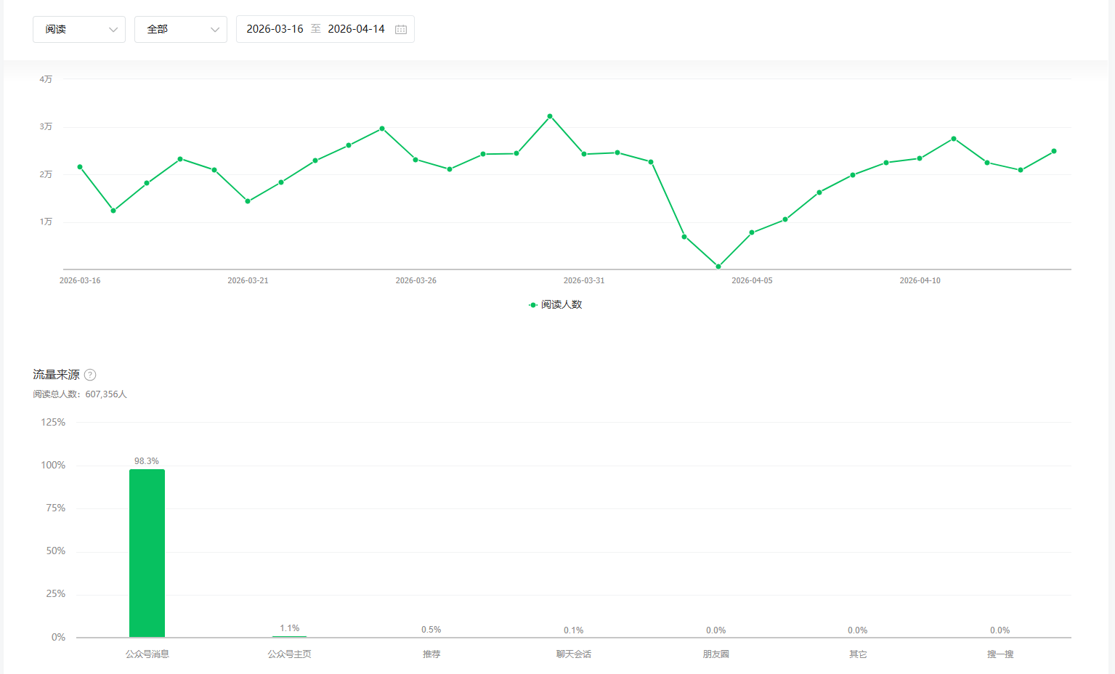The image size is (1115, 674).
Task: Click the tall green 公众号消息 bar
Action: (147, 552)
